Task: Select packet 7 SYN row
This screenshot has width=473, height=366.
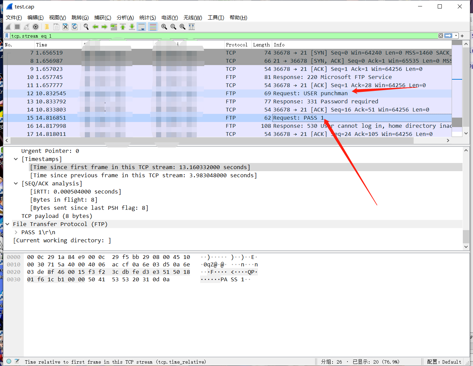Action: coord(227,53)
